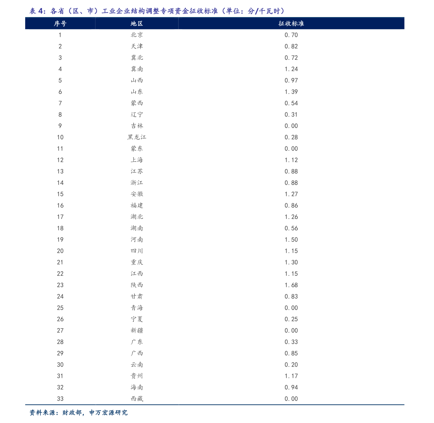Viewport: 434px width, 423px height.
Task: Click the value 0.85 for 广西
Action: 291,353
